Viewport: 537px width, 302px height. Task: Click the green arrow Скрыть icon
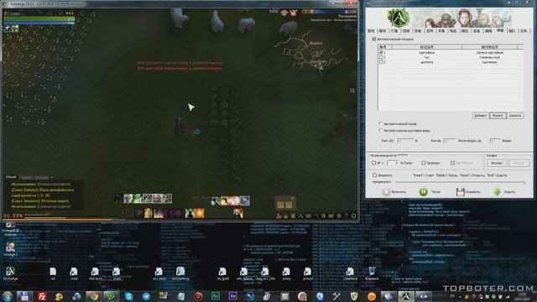pyautogui.click(x=498, y=192)
